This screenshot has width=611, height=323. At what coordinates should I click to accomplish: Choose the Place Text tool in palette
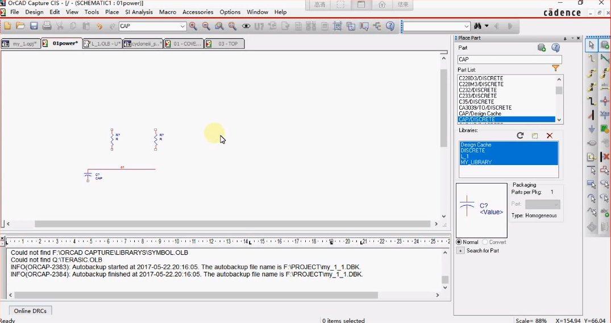click(x=605, y=213)
